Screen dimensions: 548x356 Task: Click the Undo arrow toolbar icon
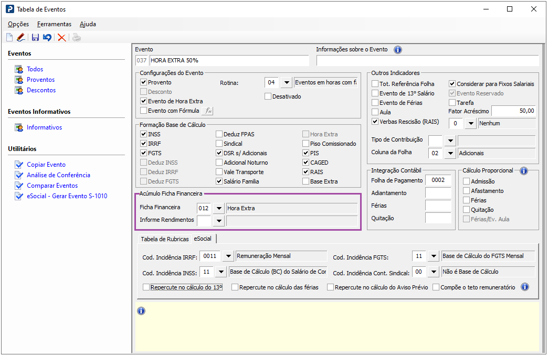(x=47, y=37)
